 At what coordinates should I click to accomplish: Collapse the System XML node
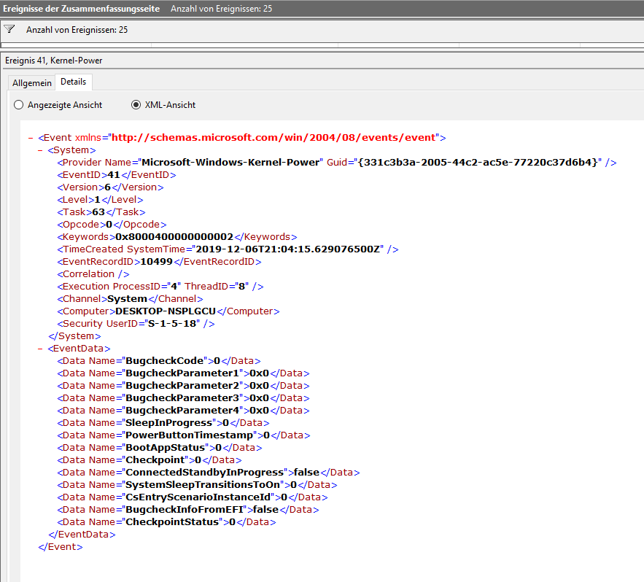coord(40,150)
